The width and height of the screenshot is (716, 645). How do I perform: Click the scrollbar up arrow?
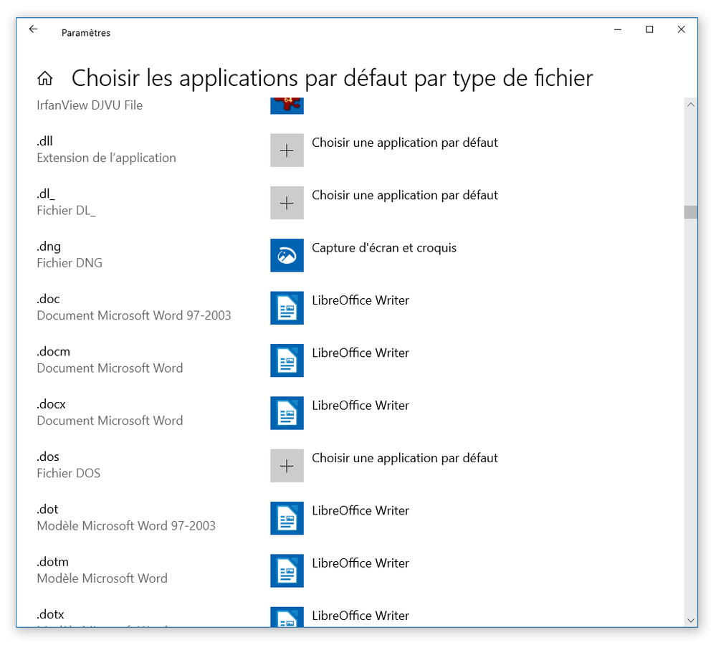click(691, 105)
